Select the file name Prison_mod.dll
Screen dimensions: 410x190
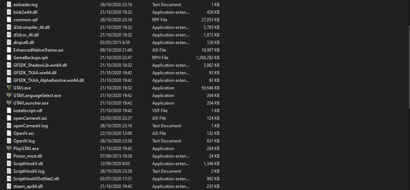coord(28,156)
